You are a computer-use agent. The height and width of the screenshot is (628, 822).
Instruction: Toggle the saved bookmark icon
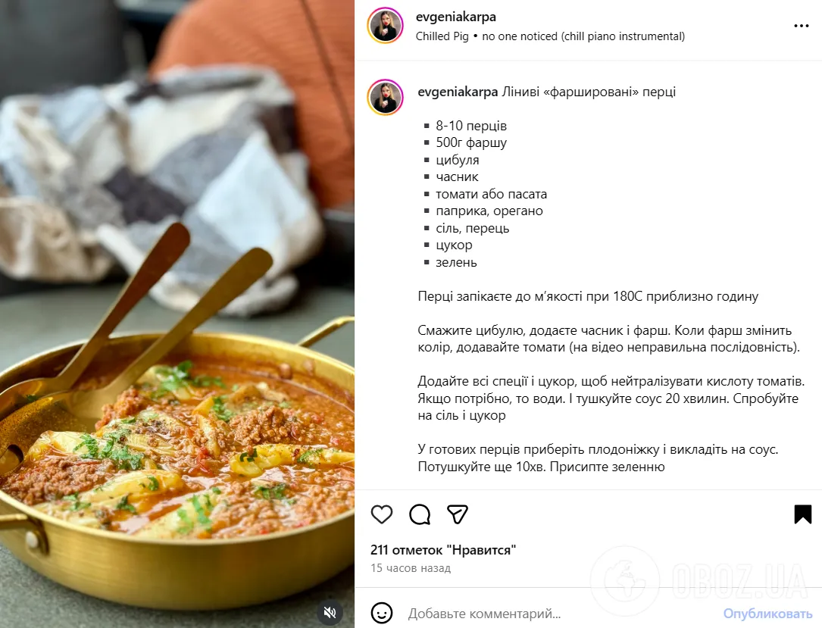click(802, 514)
